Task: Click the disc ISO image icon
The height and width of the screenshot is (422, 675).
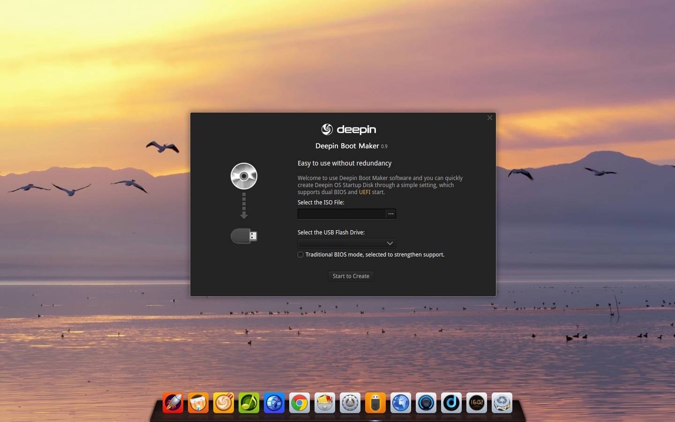Action: (244, 176)
